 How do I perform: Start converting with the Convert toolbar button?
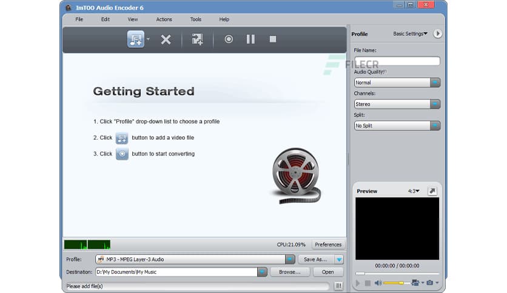pyautogui.click(x=229, y=39)
